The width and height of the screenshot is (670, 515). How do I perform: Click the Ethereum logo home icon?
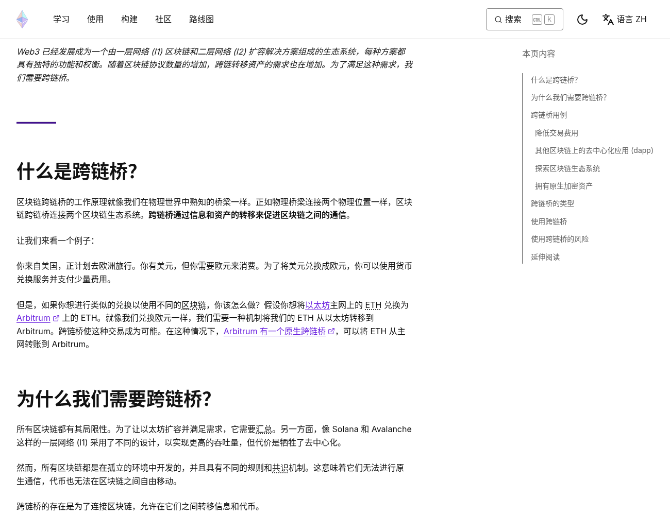coord(22,19)
